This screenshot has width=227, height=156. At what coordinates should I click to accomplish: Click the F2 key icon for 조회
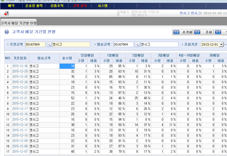click(197, 32)
